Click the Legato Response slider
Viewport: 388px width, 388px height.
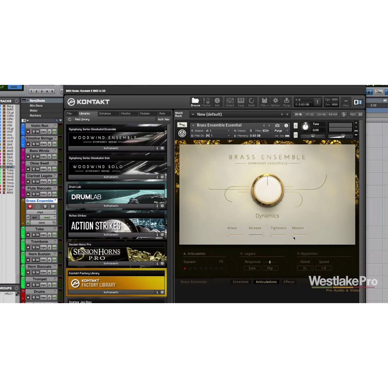tap(270, 262)
